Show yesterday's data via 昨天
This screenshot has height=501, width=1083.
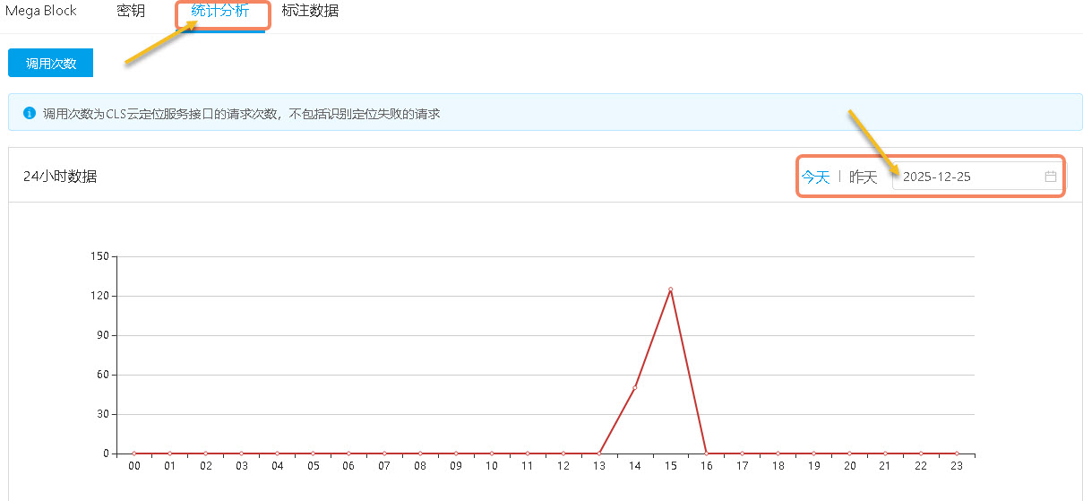(x=864, y=177)
